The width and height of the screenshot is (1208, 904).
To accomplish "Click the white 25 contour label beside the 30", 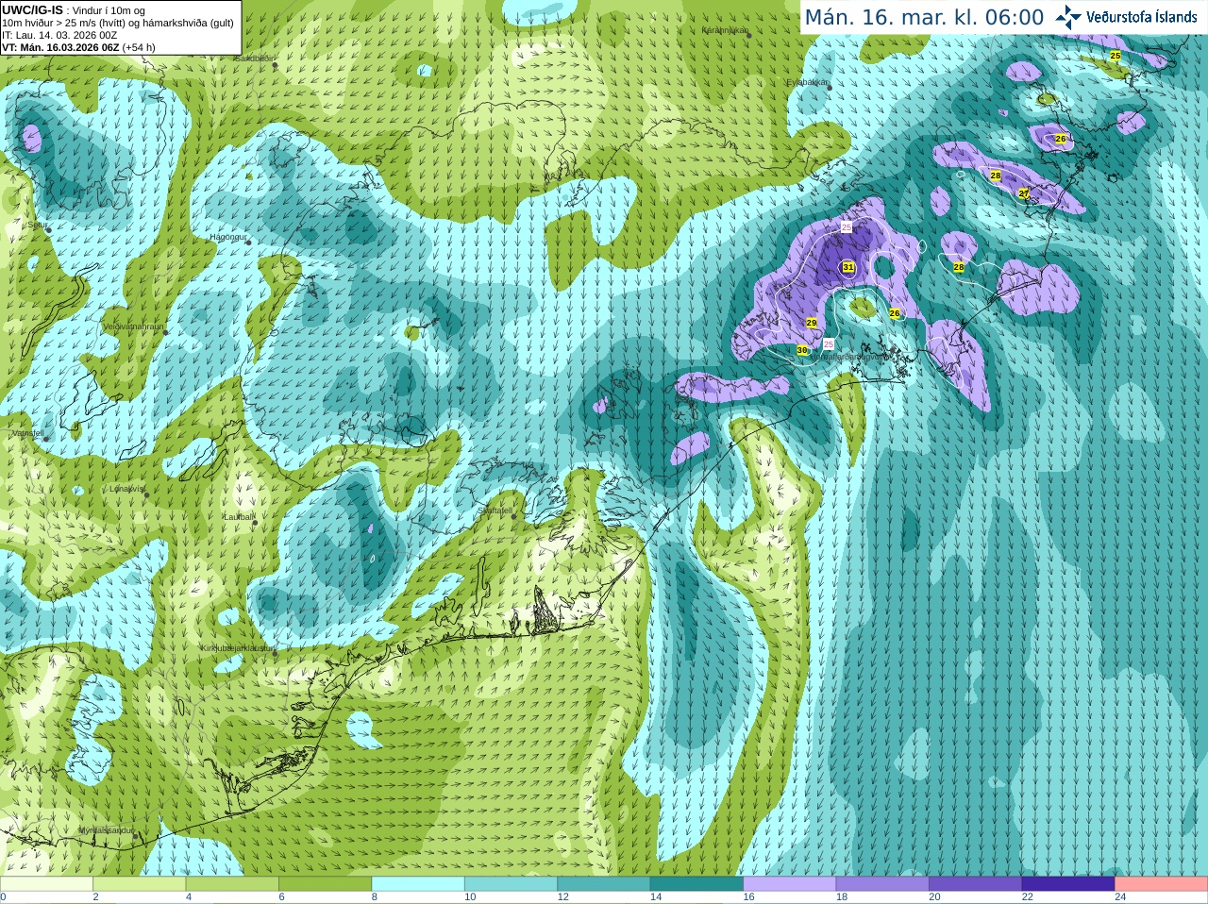I will tap(829, 343).
